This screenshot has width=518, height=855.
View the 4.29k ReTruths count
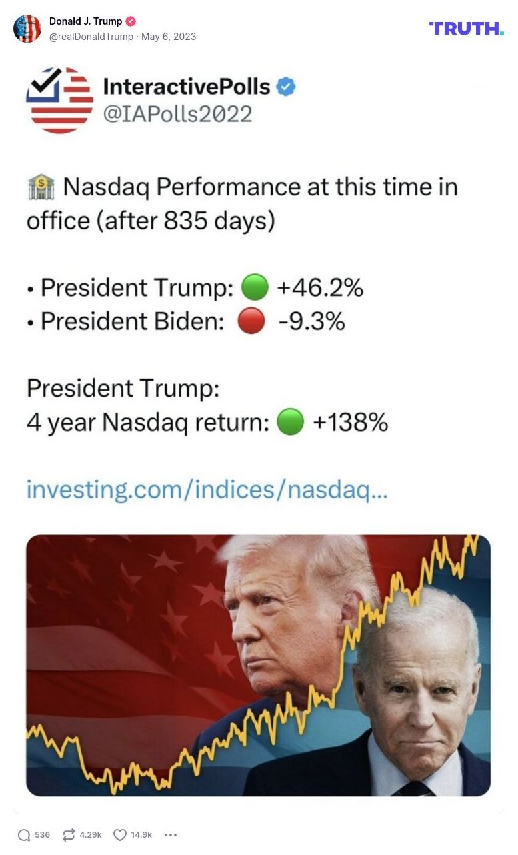91,834
